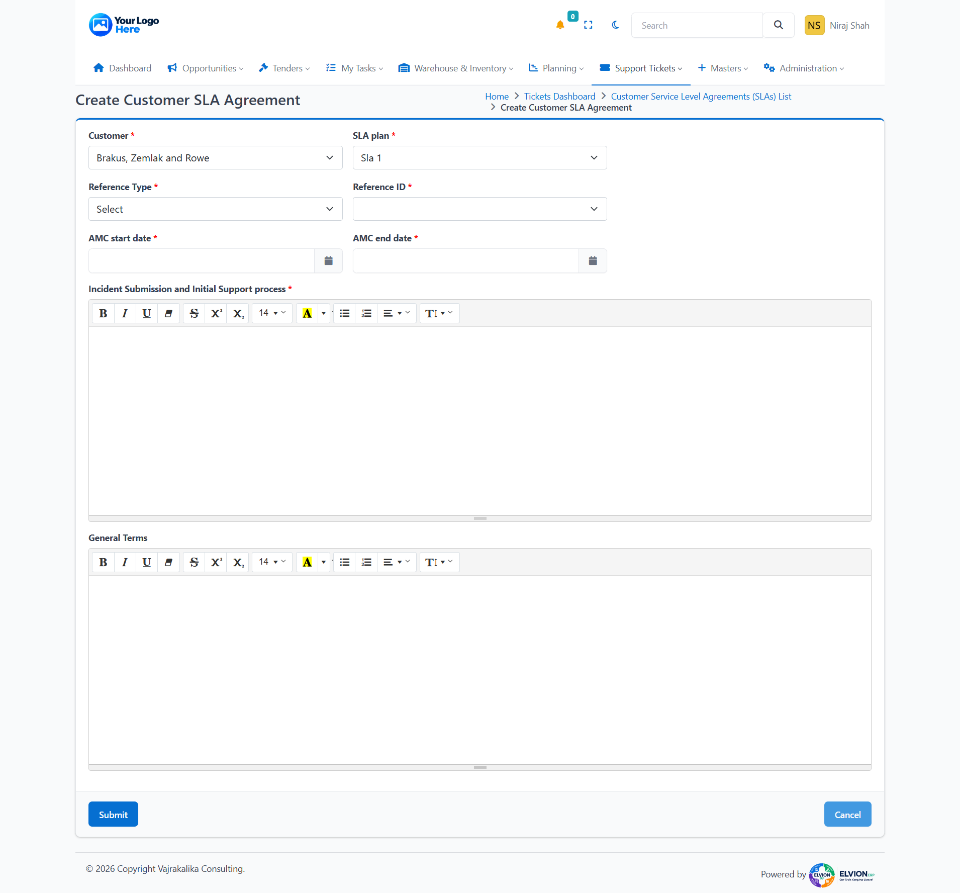Toggle Underline in Incident Submission editor
The width and height of the screenshot is (960, 893).
tap(146, 313)
